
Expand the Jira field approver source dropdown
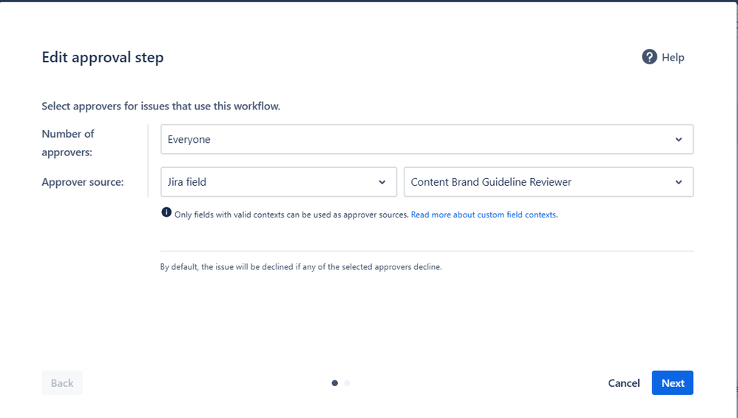point(279,182)
